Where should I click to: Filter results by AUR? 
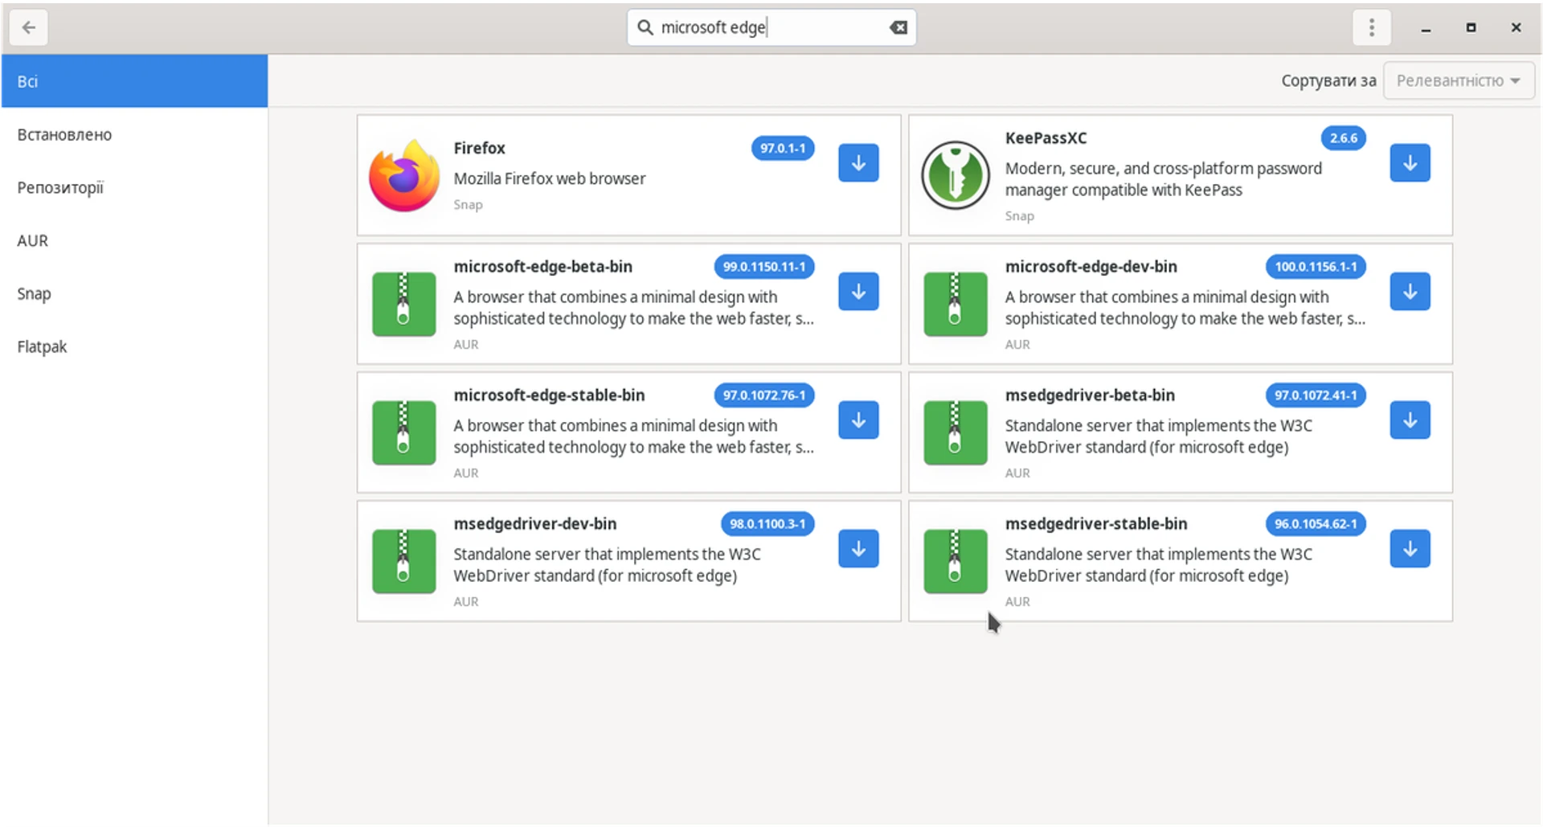click(x=134, y=241)
